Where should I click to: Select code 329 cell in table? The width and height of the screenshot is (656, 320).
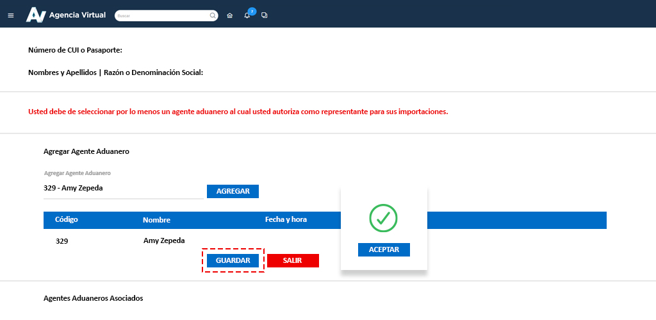[x=62, y=242]
